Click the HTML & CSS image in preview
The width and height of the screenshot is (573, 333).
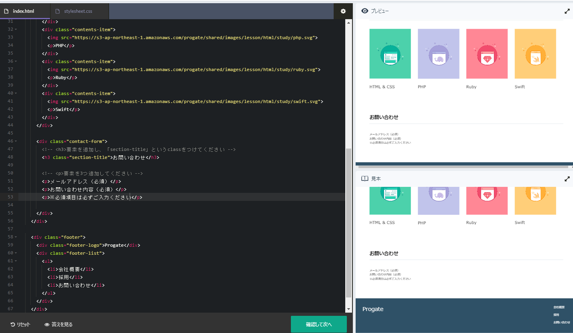(x=390, y=54)
